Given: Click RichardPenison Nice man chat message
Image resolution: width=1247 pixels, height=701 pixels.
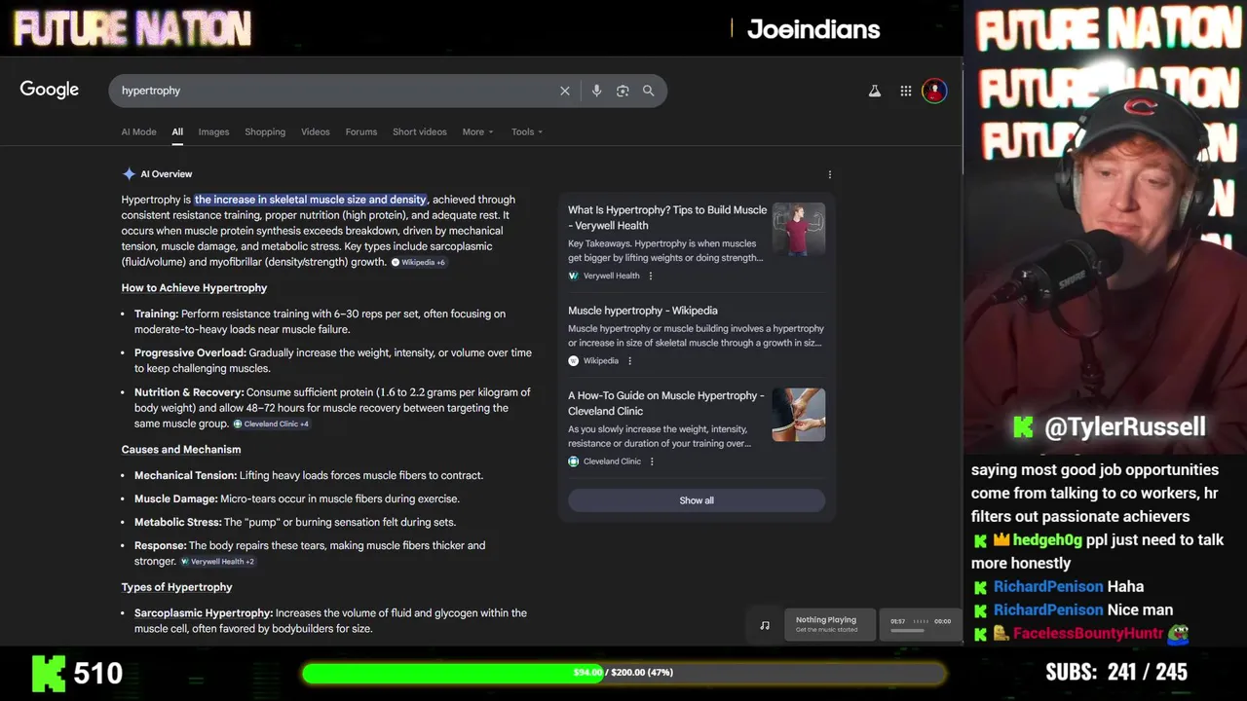Looking at the screenshot, I should [1072, 609].
